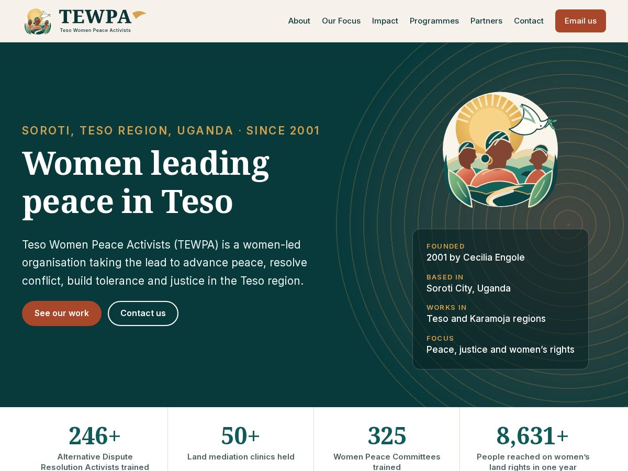This screenshot has height=471, width=628.
Task: Click the See our work button
Action: 62,313
